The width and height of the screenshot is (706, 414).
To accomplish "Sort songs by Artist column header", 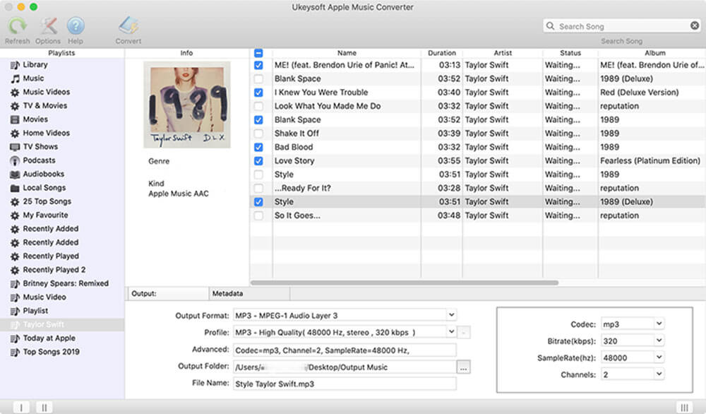I will click(503, 53).
